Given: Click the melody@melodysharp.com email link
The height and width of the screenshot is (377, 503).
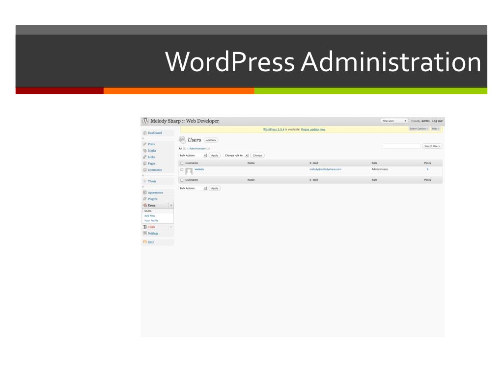Looking at the screenshot, I should [x=325, y=169].
